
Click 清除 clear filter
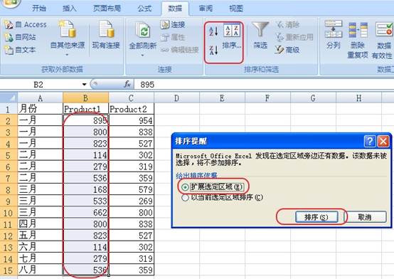coord(287,24)
